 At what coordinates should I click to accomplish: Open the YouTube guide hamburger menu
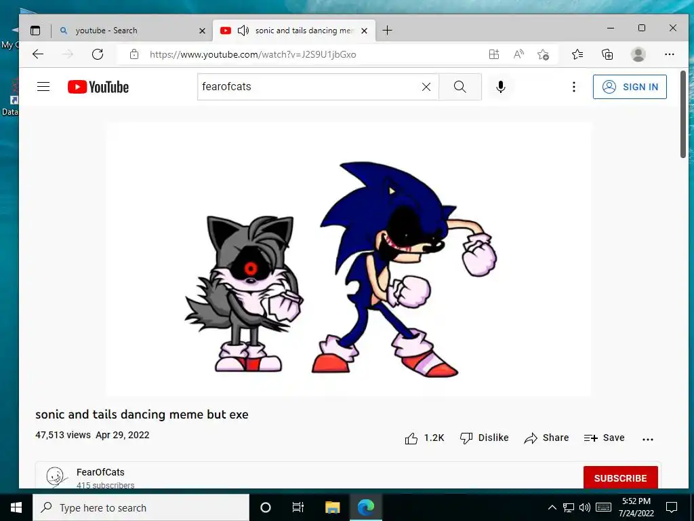pos(43,87)
